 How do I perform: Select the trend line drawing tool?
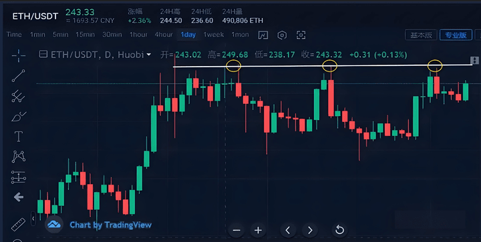tap(19, 76)
